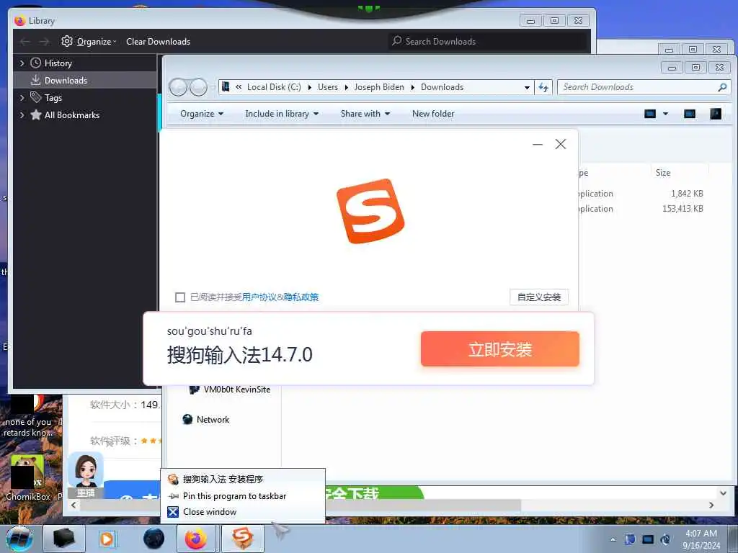Click the Explorer refresh button
This screenshot has height=553, width=738.
pos(543,87)
